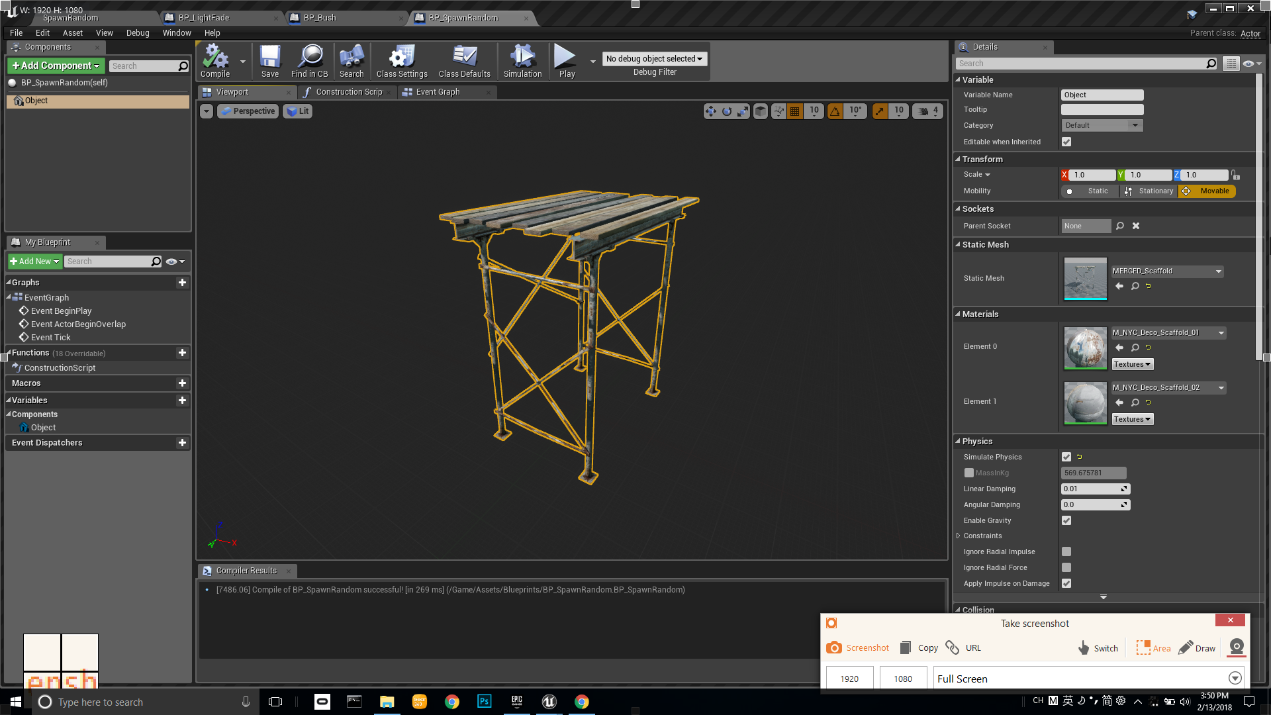Uncheck Enable Gravity
The image size is (1271, 715).
(1066, 520)
